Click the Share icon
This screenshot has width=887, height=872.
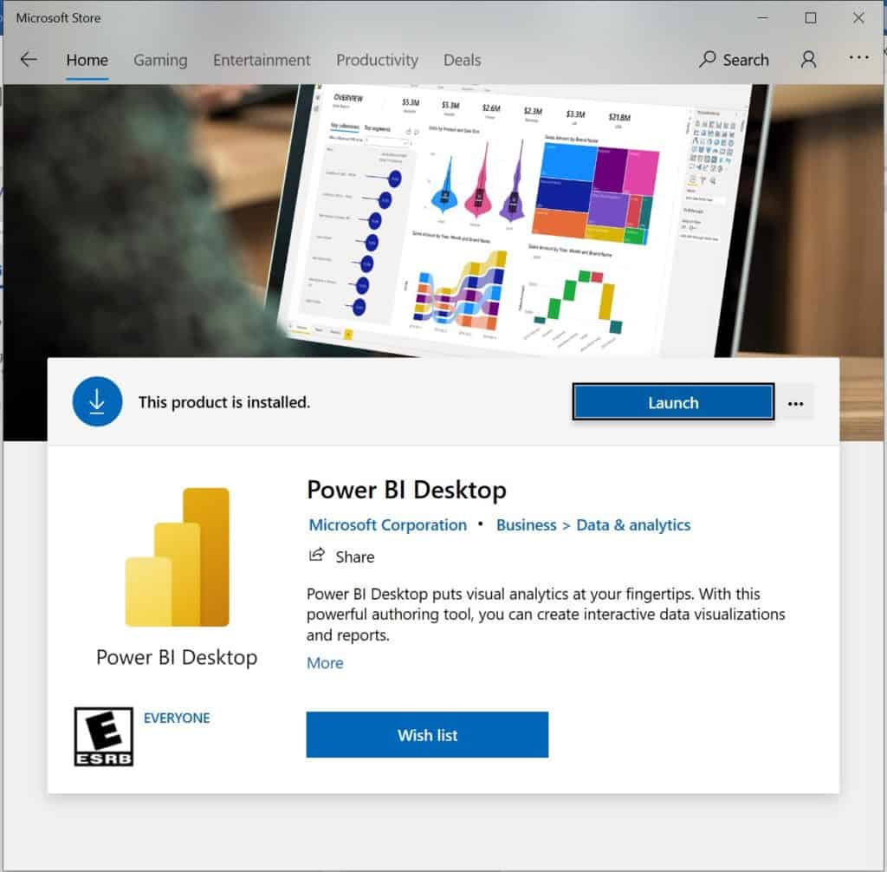[317, 555]
